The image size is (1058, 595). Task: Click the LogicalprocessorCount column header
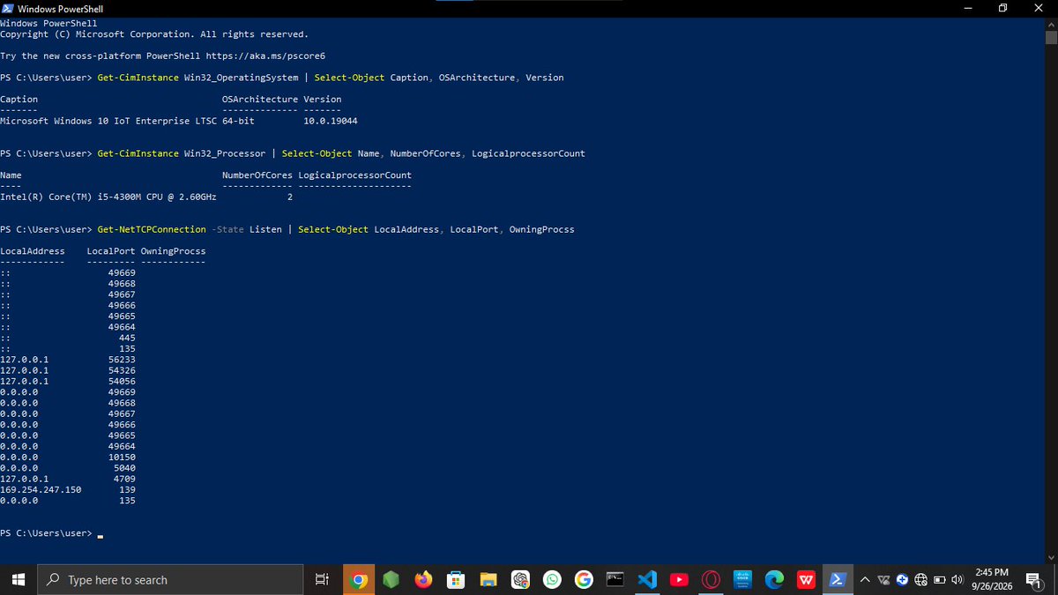(354, 175)
